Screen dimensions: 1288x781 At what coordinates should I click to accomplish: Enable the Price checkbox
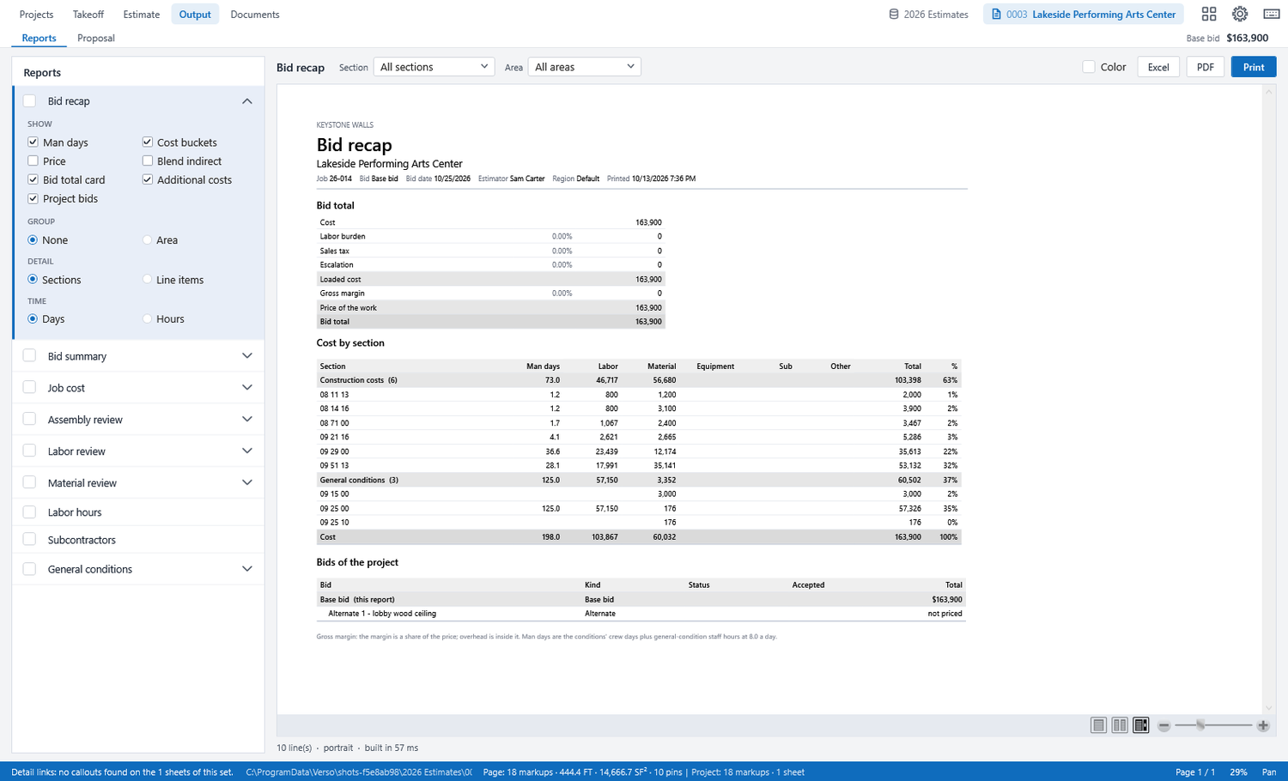(x=33, y=161)
